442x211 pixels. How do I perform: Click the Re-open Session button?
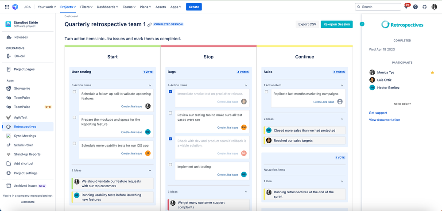pos(337,24)
